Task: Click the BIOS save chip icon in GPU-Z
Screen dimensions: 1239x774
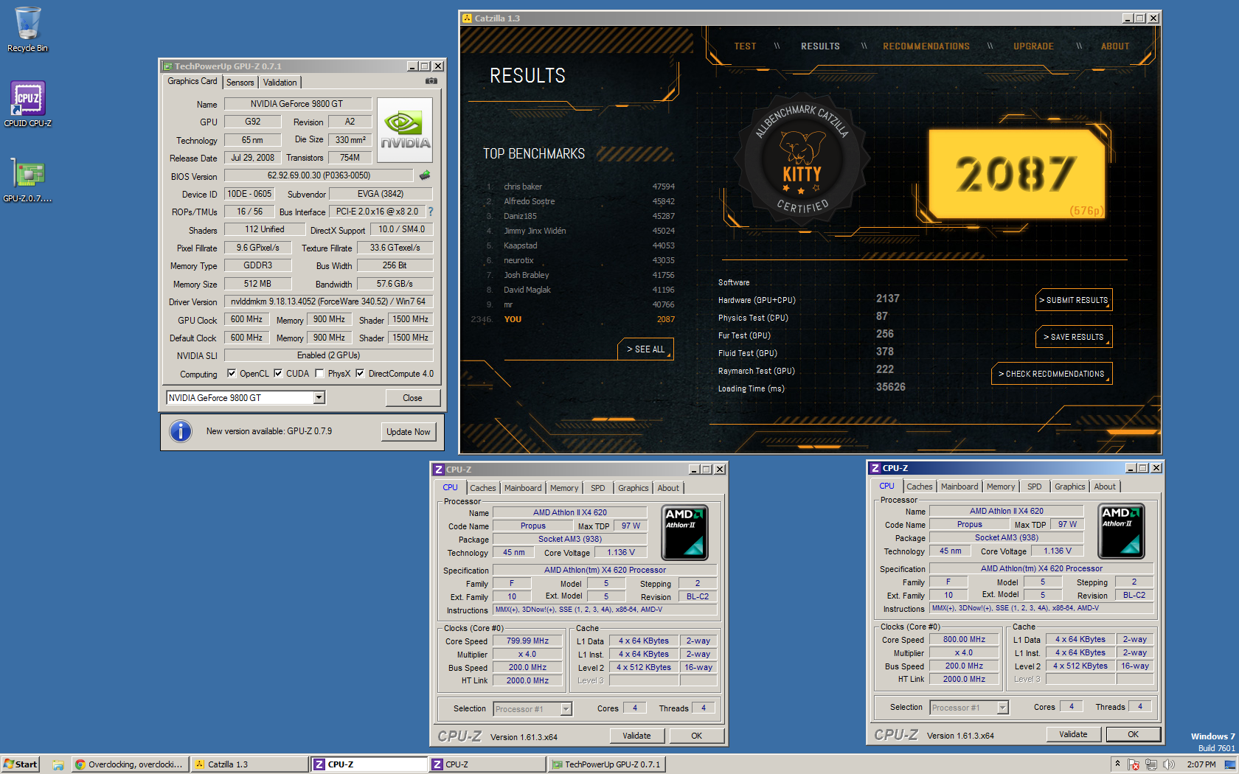Action: click(x=425, y=175)
